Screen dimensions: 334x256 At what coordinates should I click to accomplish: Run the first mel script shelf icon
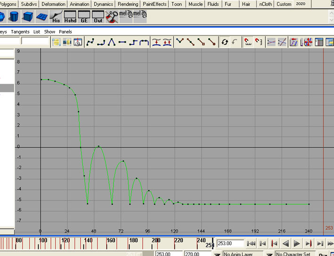(x=126, y=16)
